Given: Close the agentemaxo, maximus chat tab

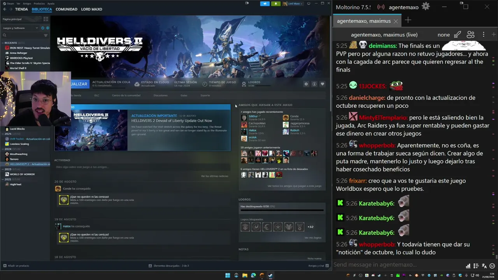Looking at the screenshot, I should (396, 21).
